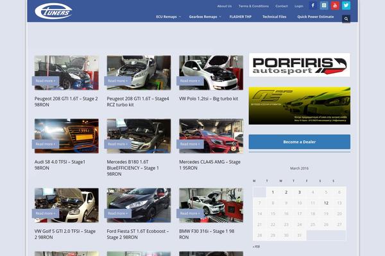Open the yellow GS banner ad

(x=299, y=106)
